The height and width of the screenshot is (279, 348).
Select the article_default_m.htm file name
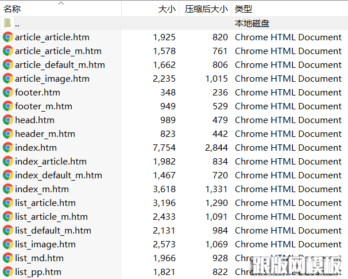tap(60, 64)
